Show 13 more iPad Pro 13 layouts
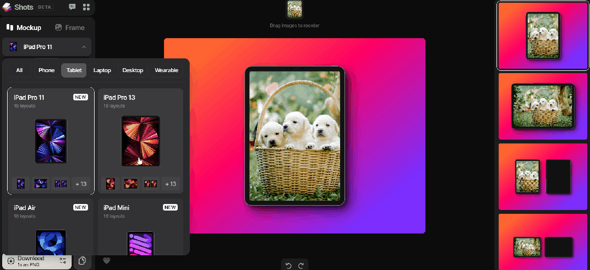The height and width of the screenshot is (270, 590). pyautogui.click(x=171, y=184)
